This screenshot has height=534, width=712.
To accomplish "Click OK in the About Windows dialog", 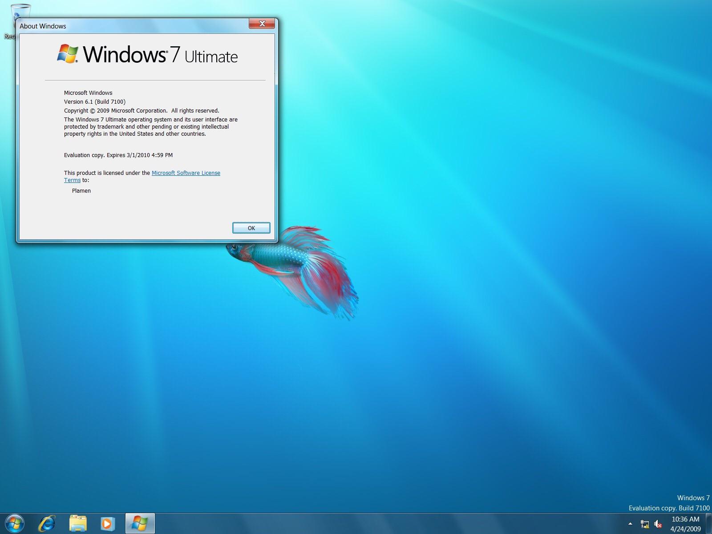I will 251,228.
